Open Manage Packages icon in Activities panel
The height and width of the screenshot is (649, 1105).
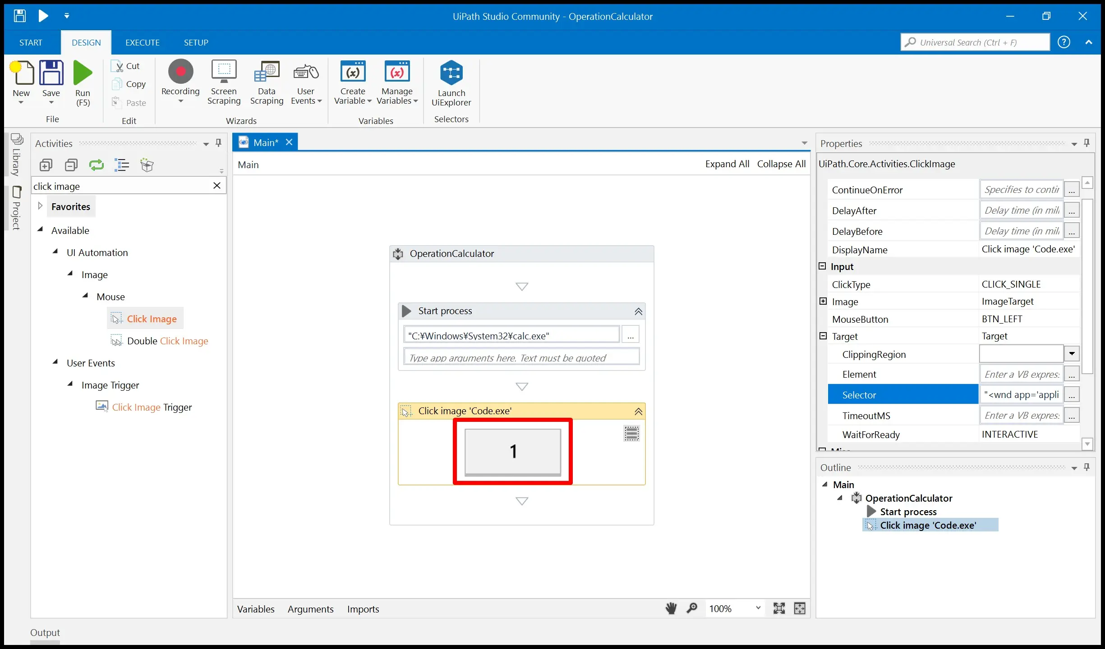coord(147,165)
